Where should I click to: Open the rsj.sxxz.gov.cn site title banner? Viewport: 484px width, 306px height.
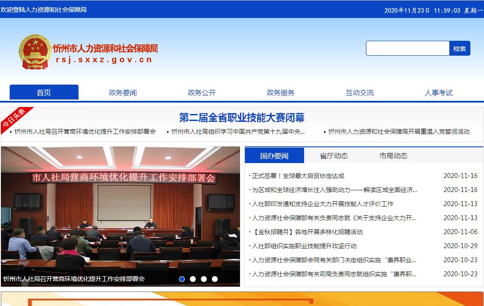coord(104,54)
